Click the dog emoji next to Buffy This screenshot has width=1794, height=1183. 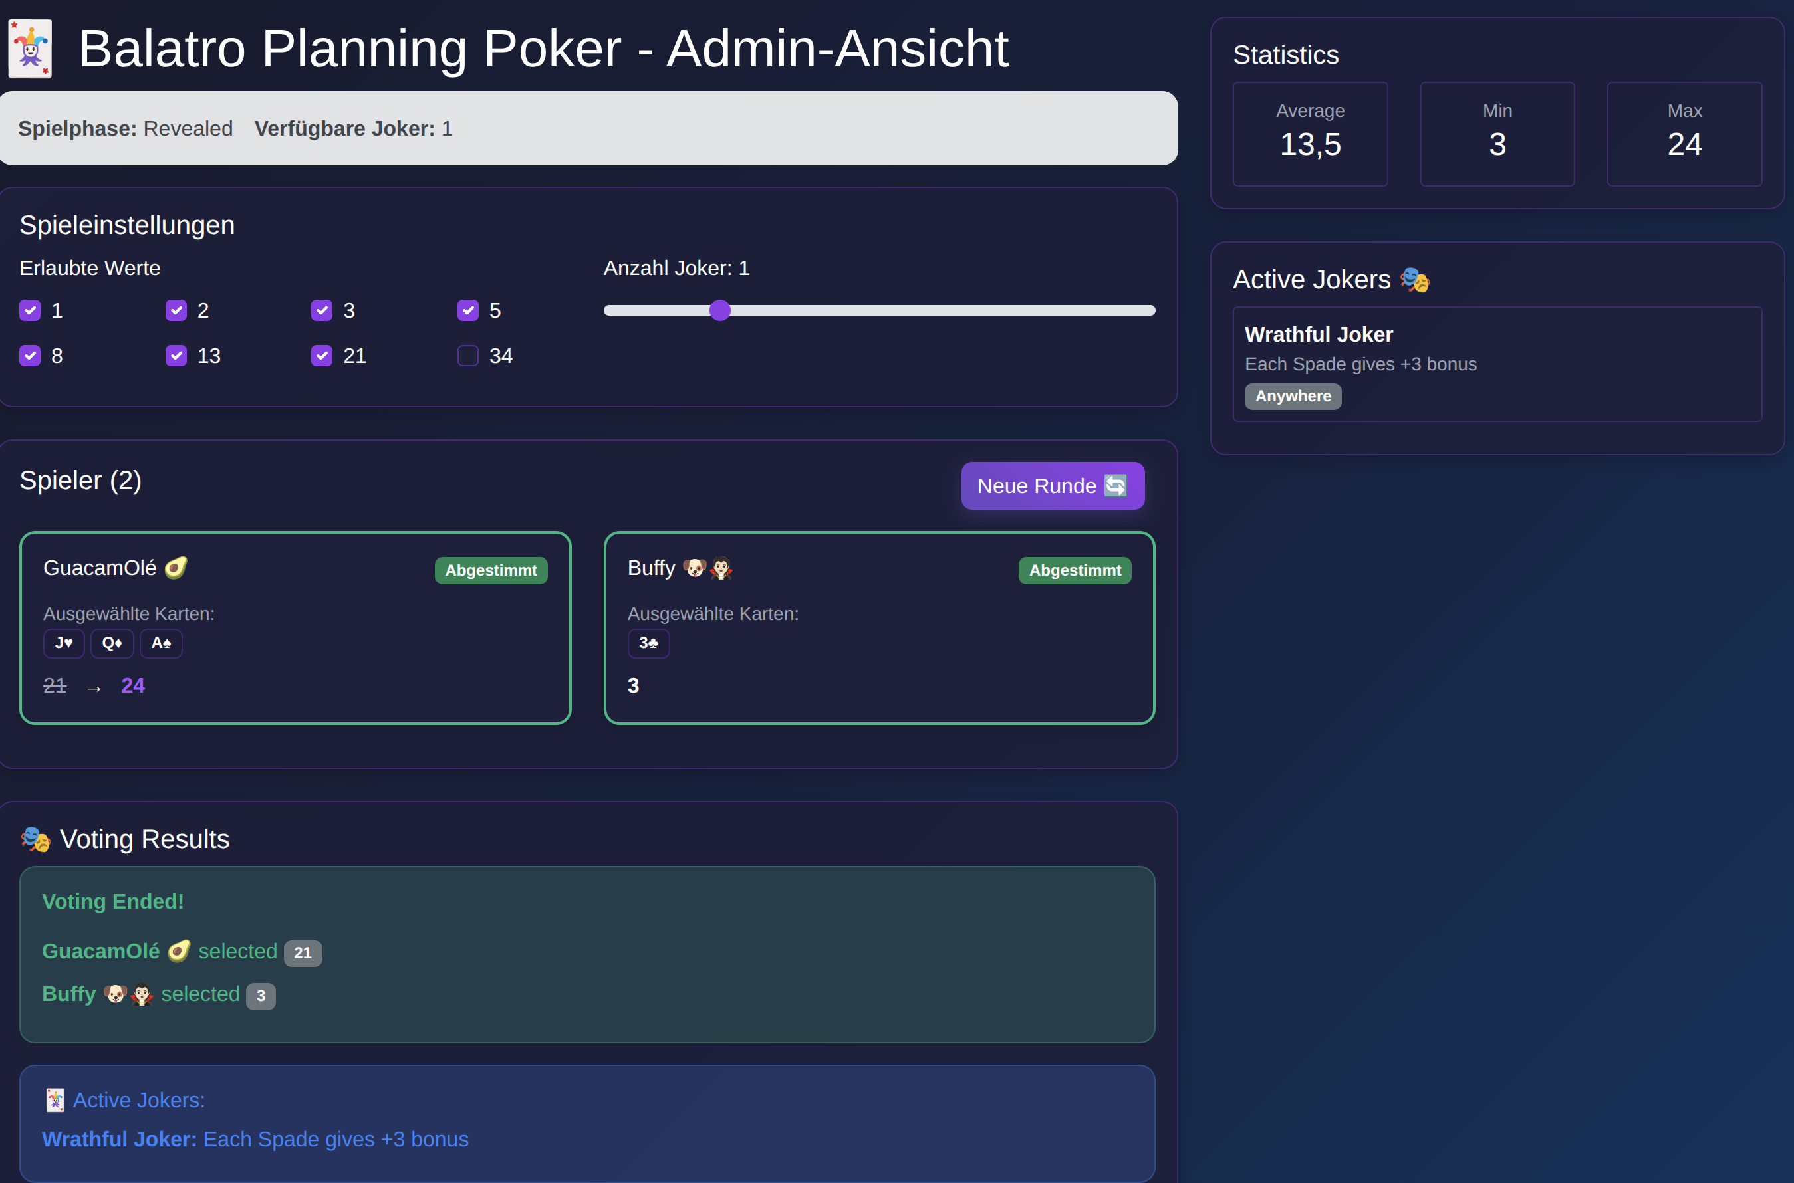coord(694,568)
